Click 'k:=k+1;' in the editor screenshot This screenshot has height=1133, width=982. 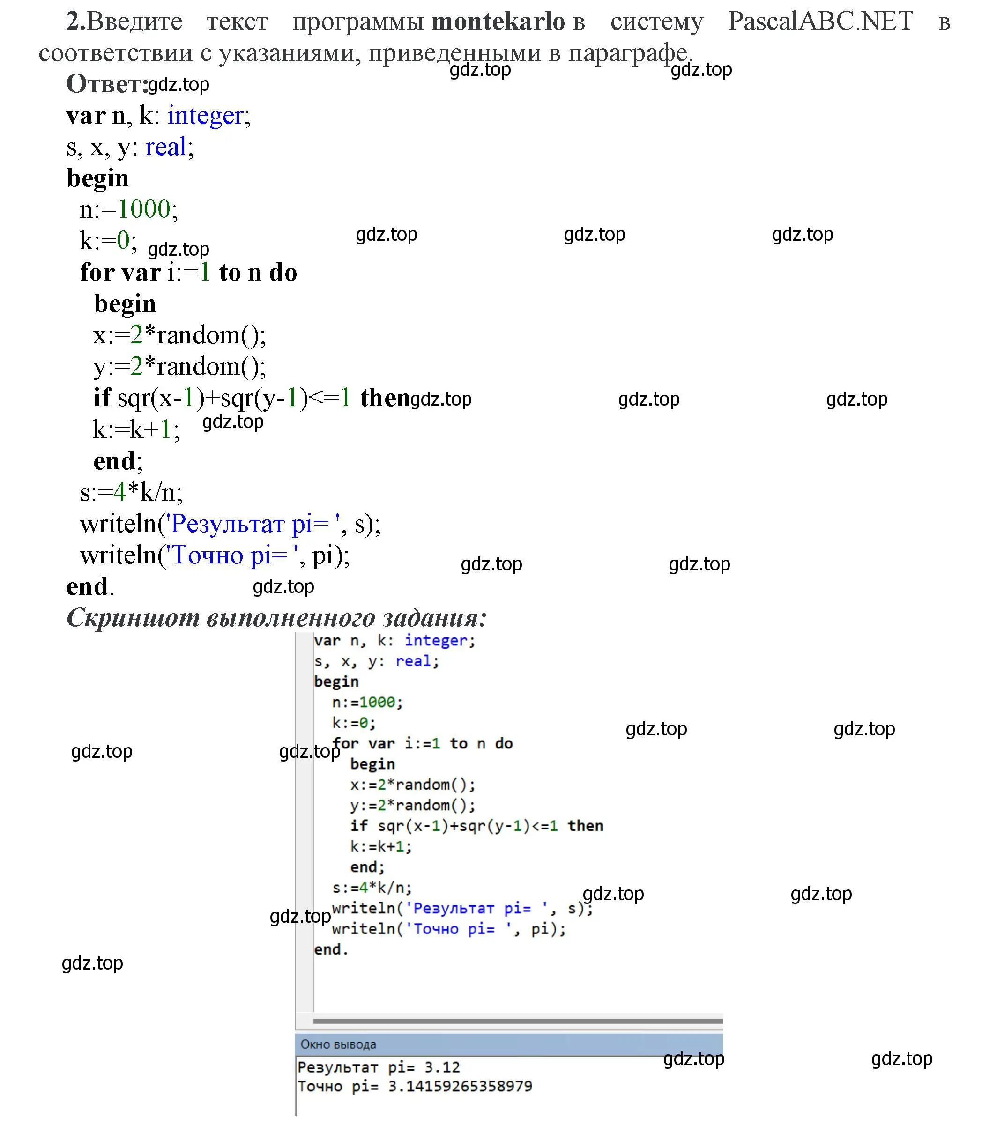(381, 846)
